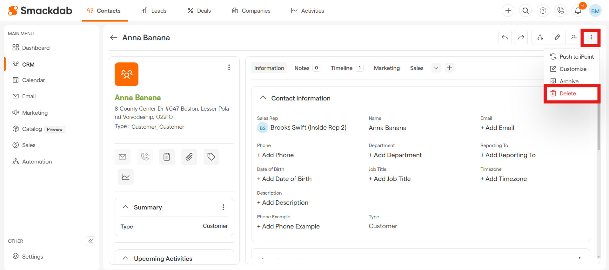Click the global search magnifier icon
This screenshot has width=609, height=270.
pyautogui.click(x=525, y=11)
